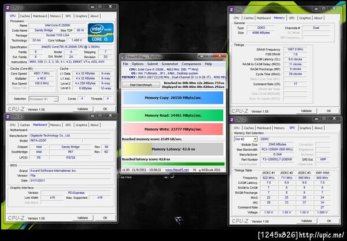Click OK in the processor CPU-Z window
The height and width of the screenshot is (241, 347).
105,109
